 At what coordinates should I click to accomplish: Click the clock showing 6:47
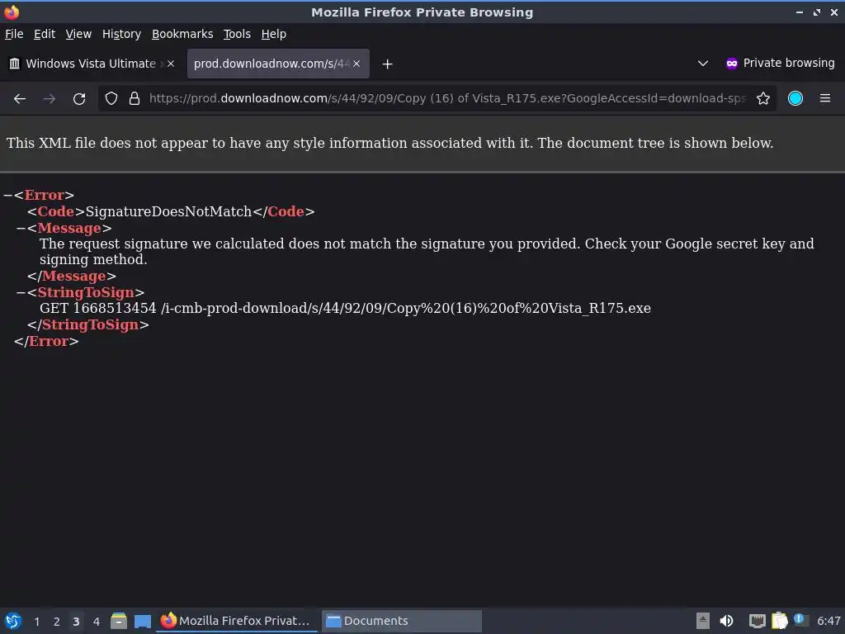[828, 621]
